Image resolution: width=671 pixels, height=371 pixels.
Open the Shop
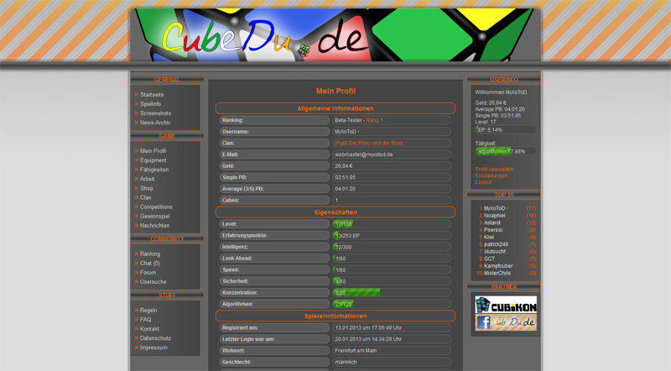[x=146, y=189]
